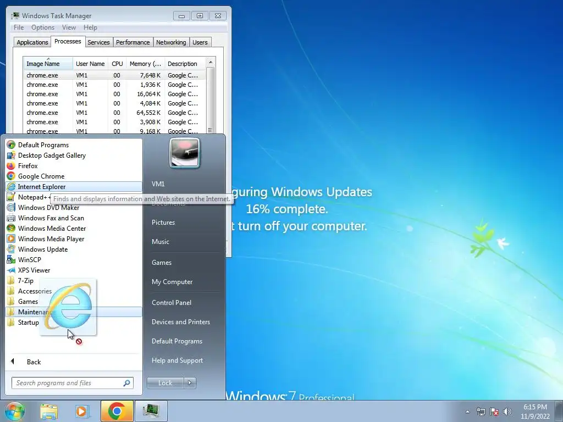
Task: Click the Windows Media Player list icon
Action: click(11, 238)
